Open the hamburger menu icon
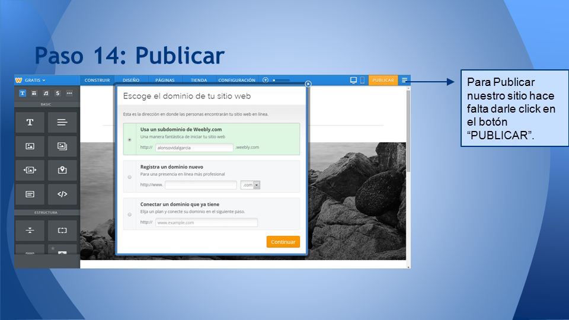The width and height of the screenshot is (569, 320). pyautogui.click(x=405, y=80)
